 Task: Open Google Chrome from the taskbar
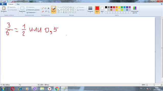click(57, 89)
